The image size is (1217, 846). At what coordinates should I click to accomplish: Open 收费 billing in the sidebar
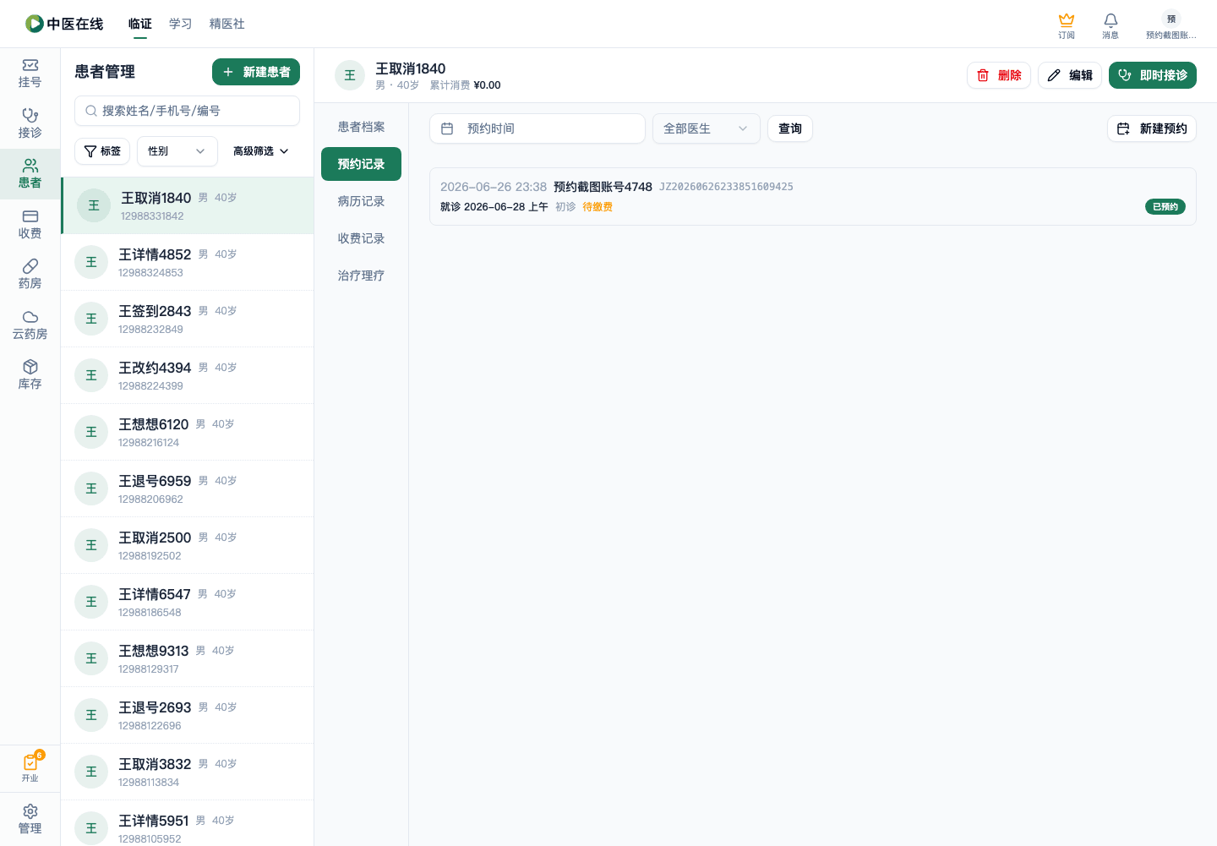click(30, 224)
